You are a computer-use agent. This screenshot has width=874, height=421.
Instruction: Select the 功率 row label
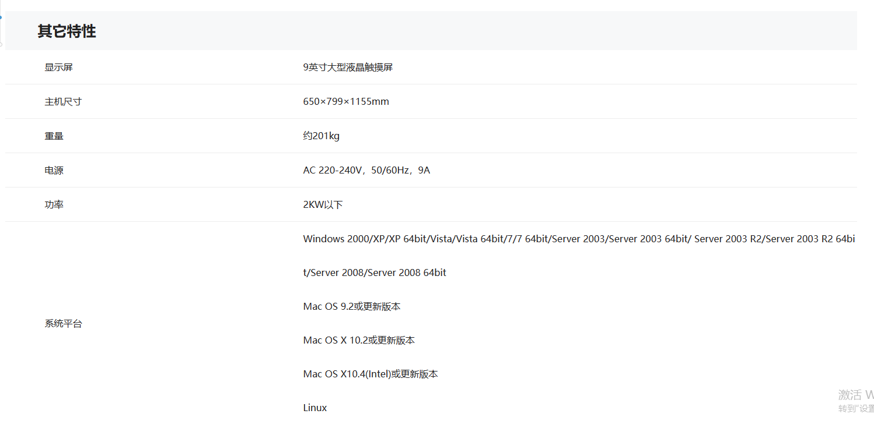(54, 205)
